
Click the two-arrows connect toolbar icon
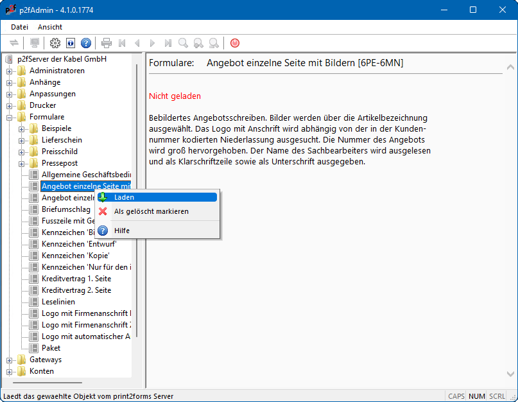(14, 43)
